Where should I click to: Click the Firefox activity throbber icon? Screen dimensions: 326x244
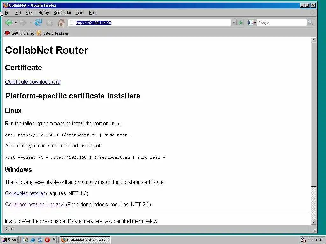(x=312, y=13)
